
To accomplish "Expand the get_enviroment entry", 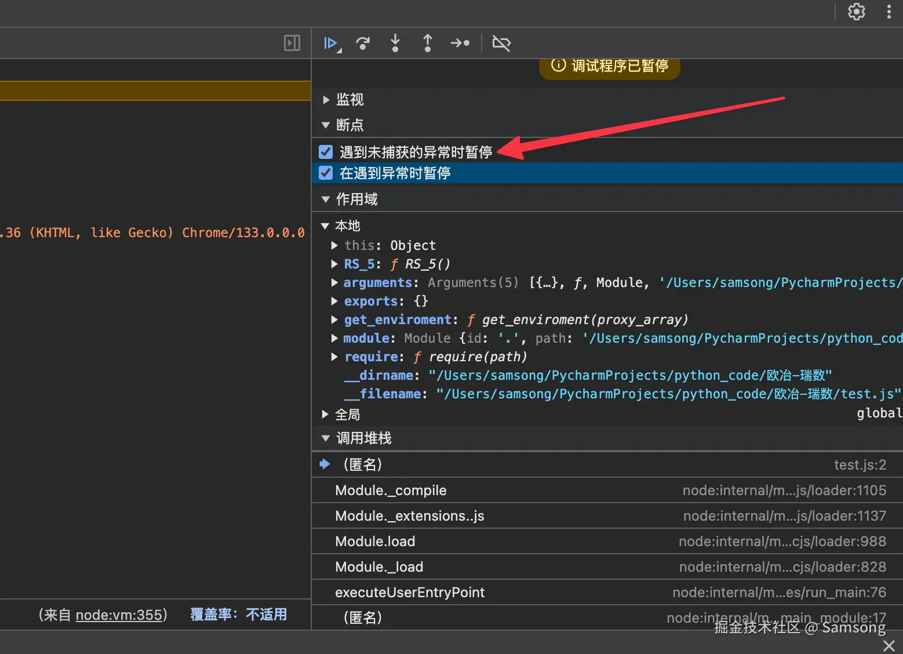I will pos(334,319).
